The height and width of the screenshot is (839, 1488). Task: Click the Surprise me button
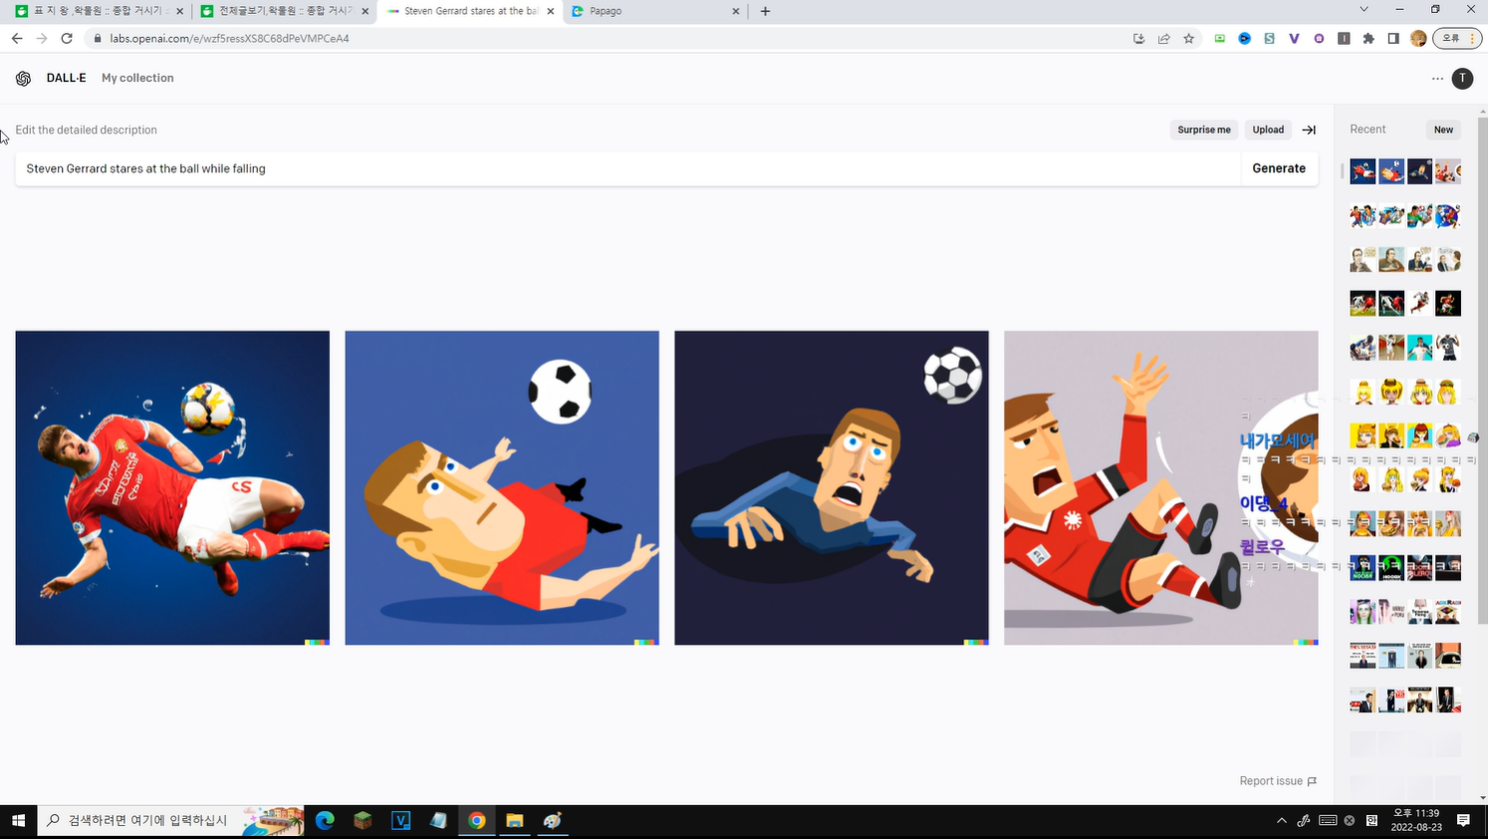(1204, 130)
